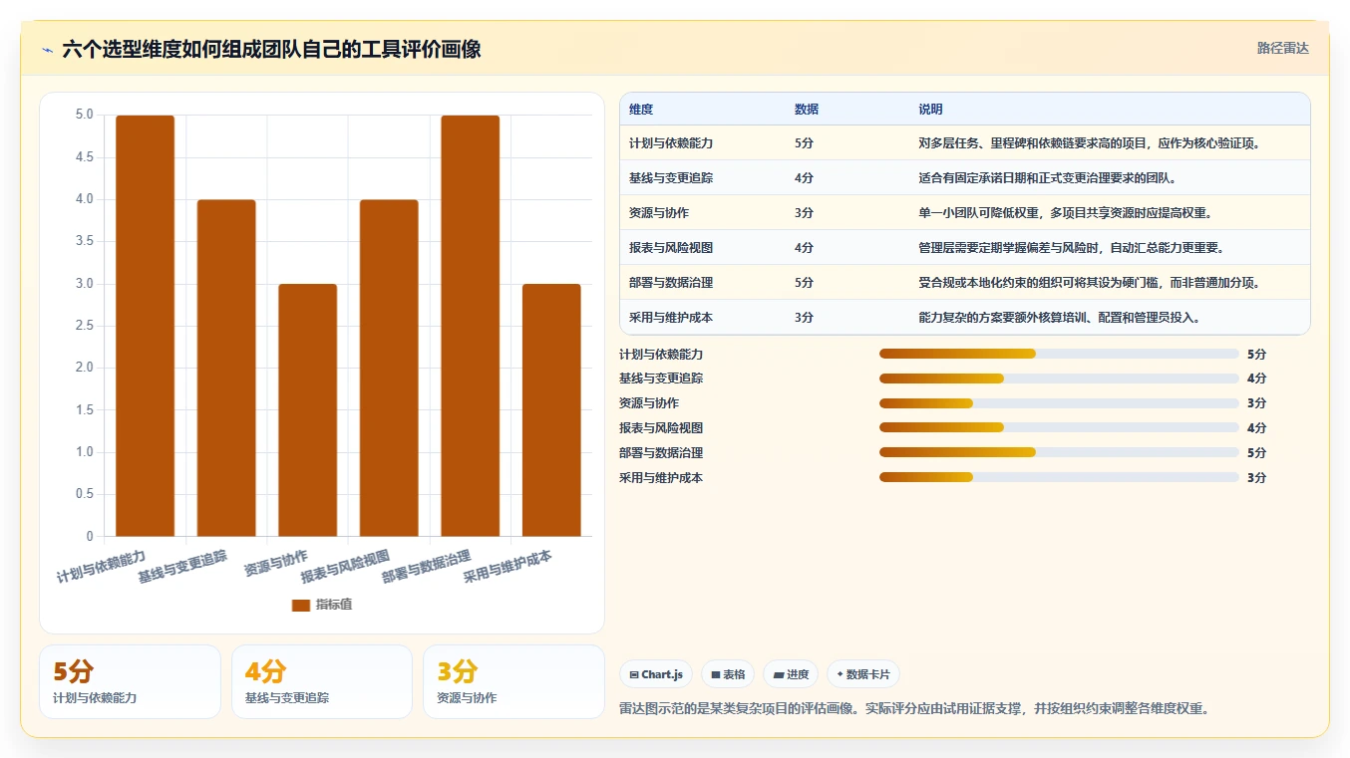Select the 资源与协作 table row cell
The height and width of the screenshot is (758, 1350).
[659, 213]
